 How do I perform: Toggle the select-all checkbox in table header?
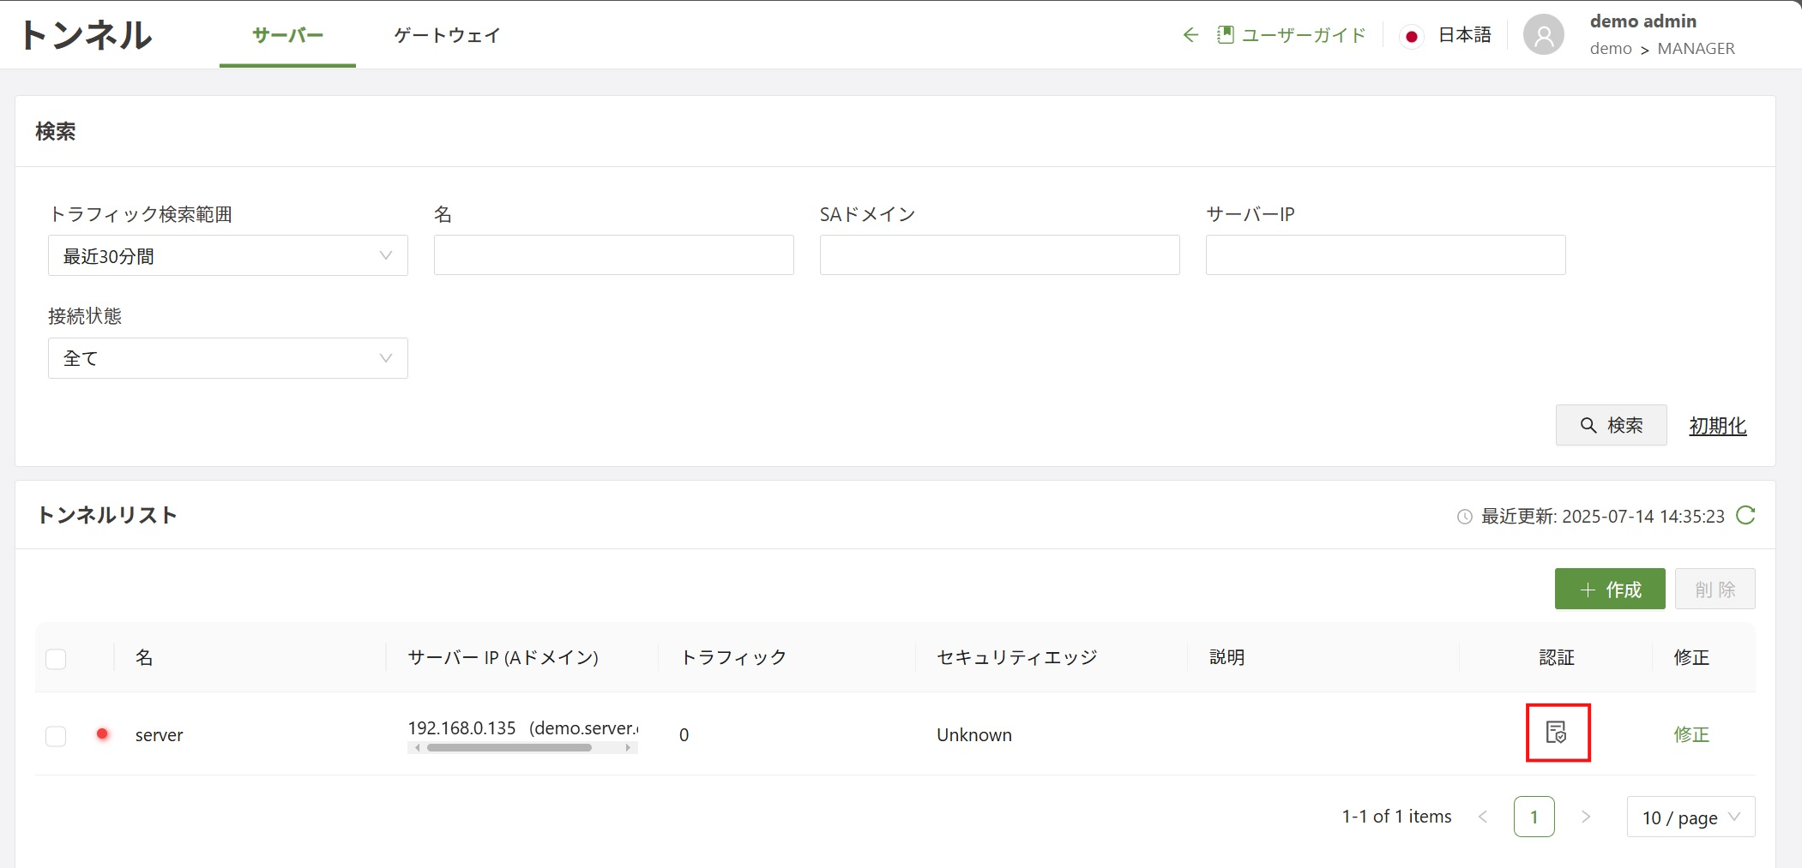tap(56, 659)
